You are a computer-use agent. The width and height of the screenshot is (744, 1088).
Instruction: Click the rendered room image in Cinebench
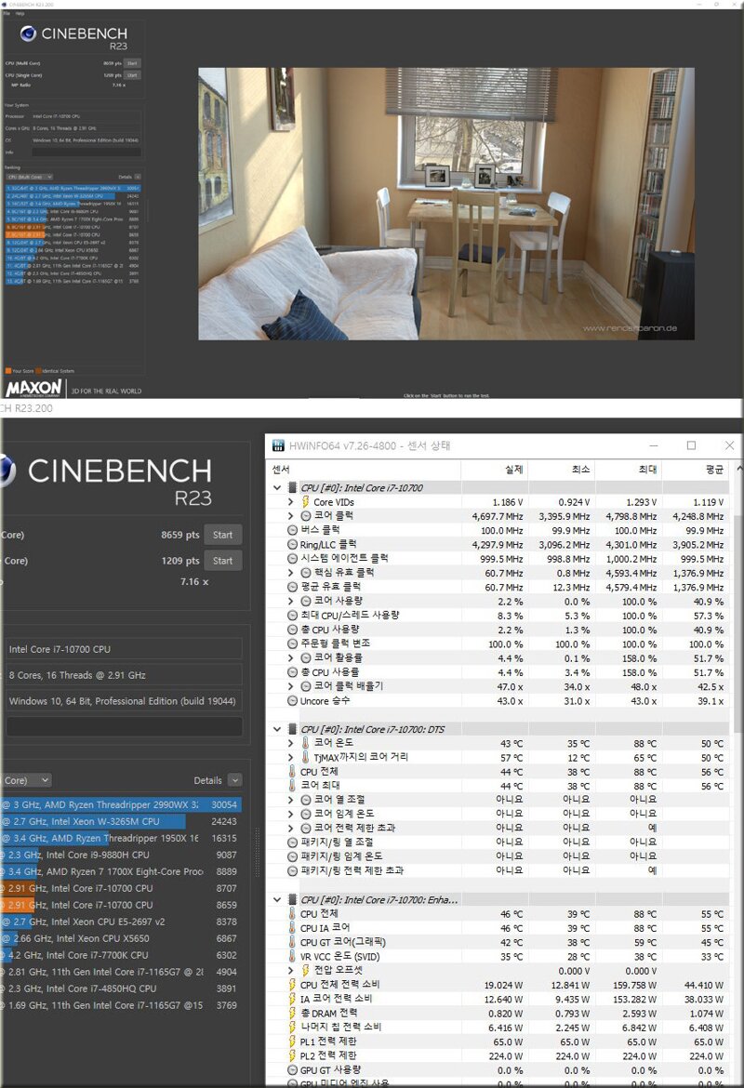446,204
